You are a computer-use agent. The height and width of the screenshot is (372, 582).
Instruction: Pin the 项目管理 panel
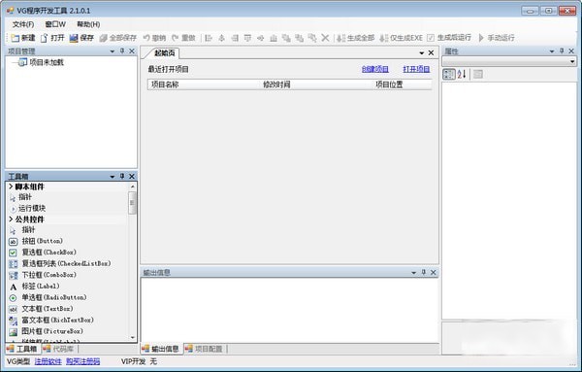click(122, 51)
